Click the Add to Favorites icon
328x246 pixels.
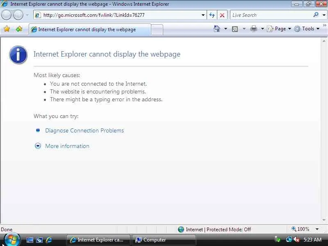[19, 29]
